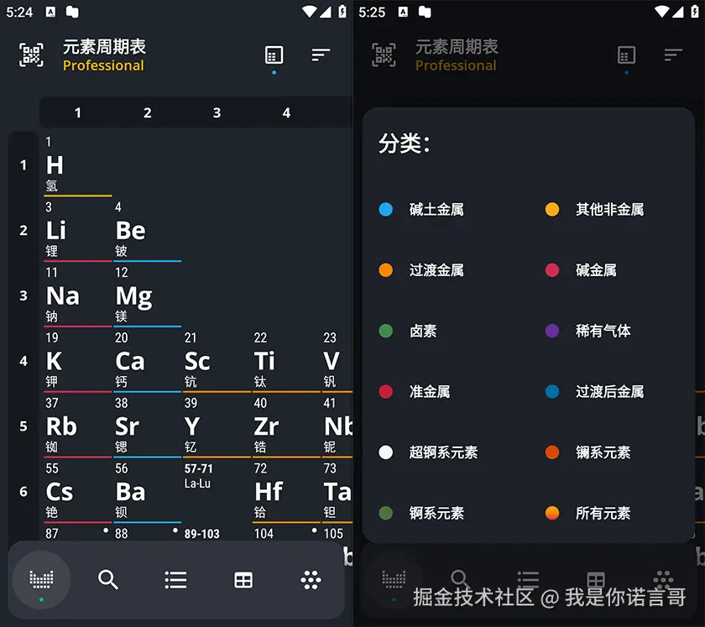The width and height of the screenshot is (705, 627).
Task: Filter by 卤素 label
Action: [x=423, y=331]
